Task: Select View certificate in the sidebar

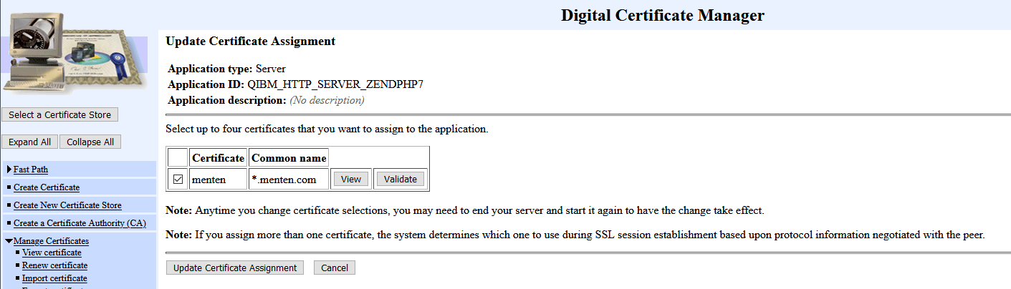Action: (x=52, y=253)
